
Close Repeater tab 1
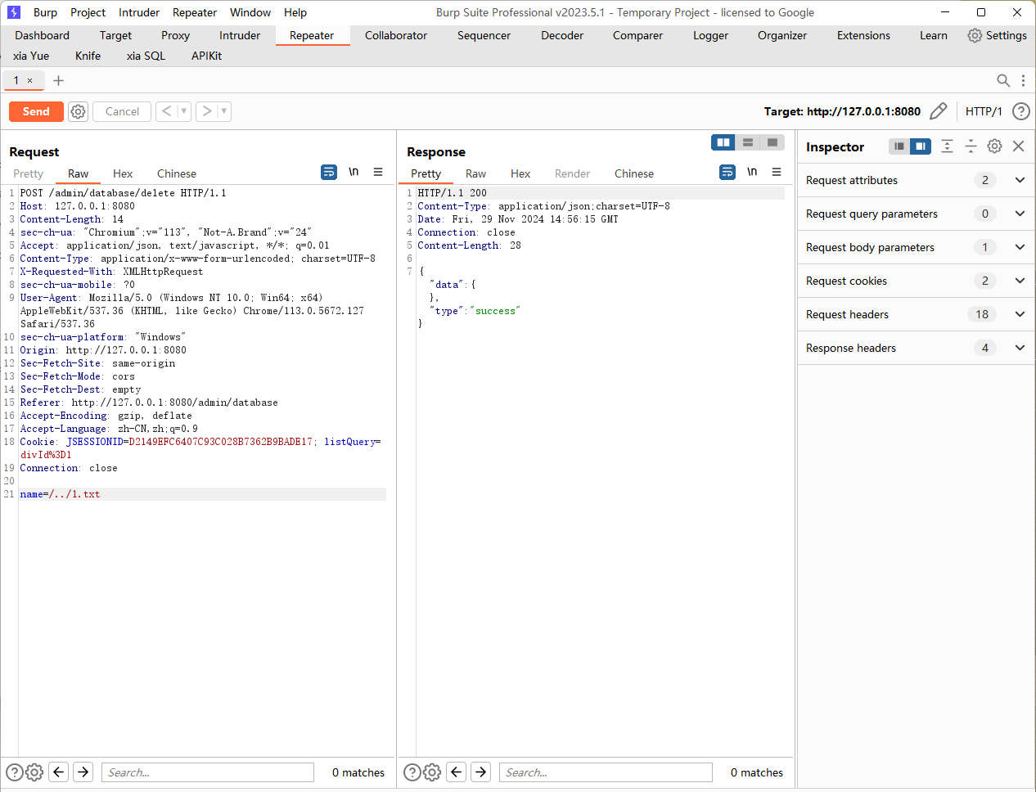coord(30,80)
